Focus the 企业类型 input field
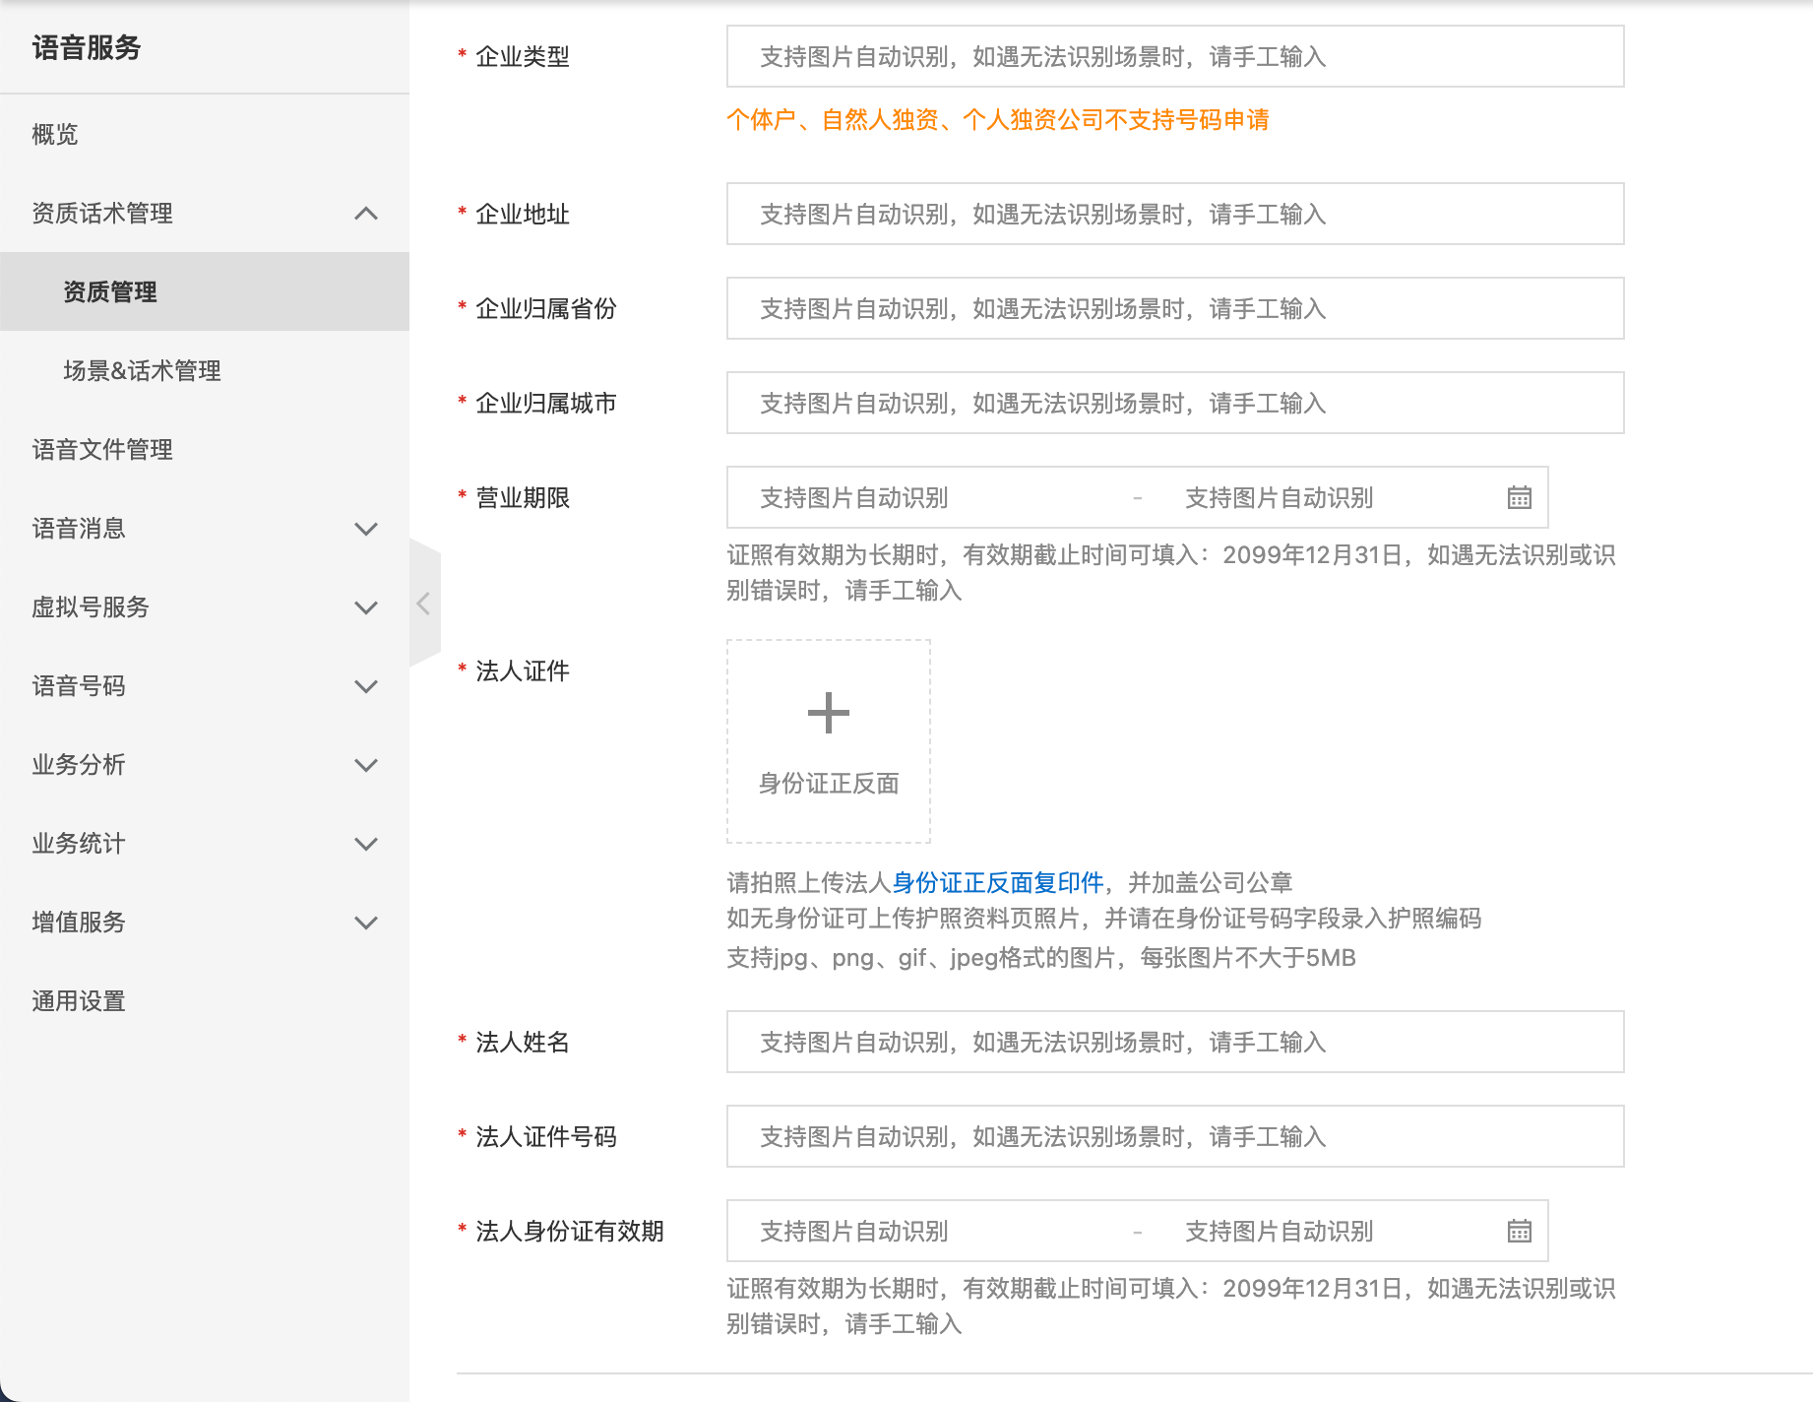The height and width of the screenshot is (1402, 1813). 1174,57
